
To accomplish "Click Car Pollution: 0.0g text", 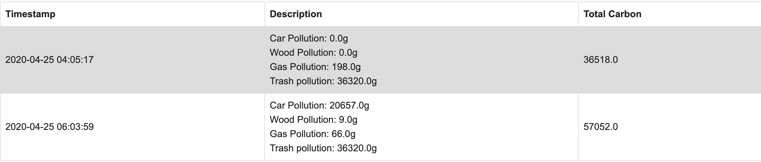I will (x=309, y=38).
